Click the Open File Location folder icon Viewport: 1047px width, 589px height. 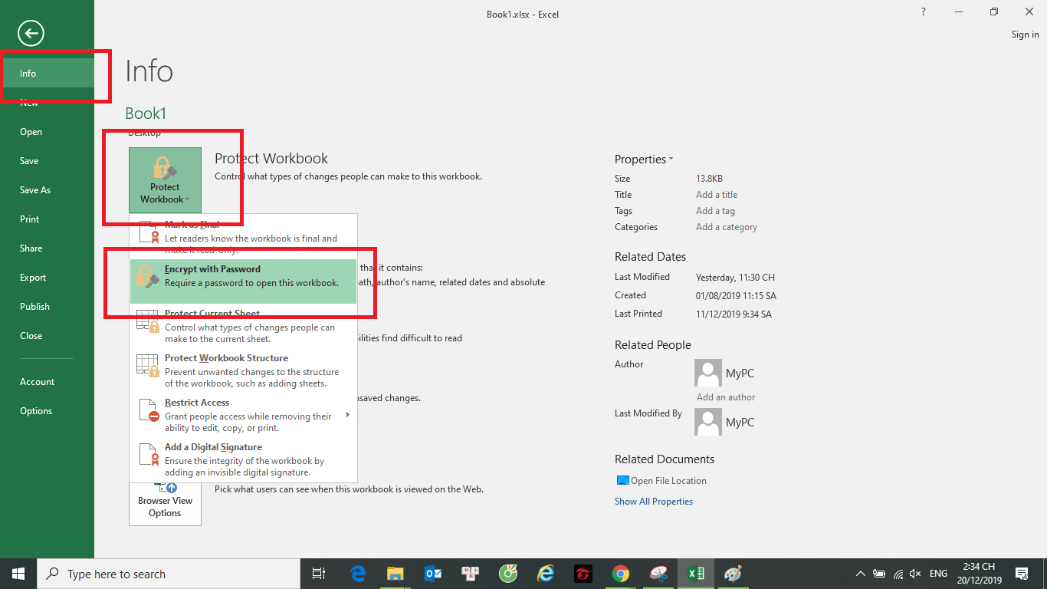pos(622,481)
